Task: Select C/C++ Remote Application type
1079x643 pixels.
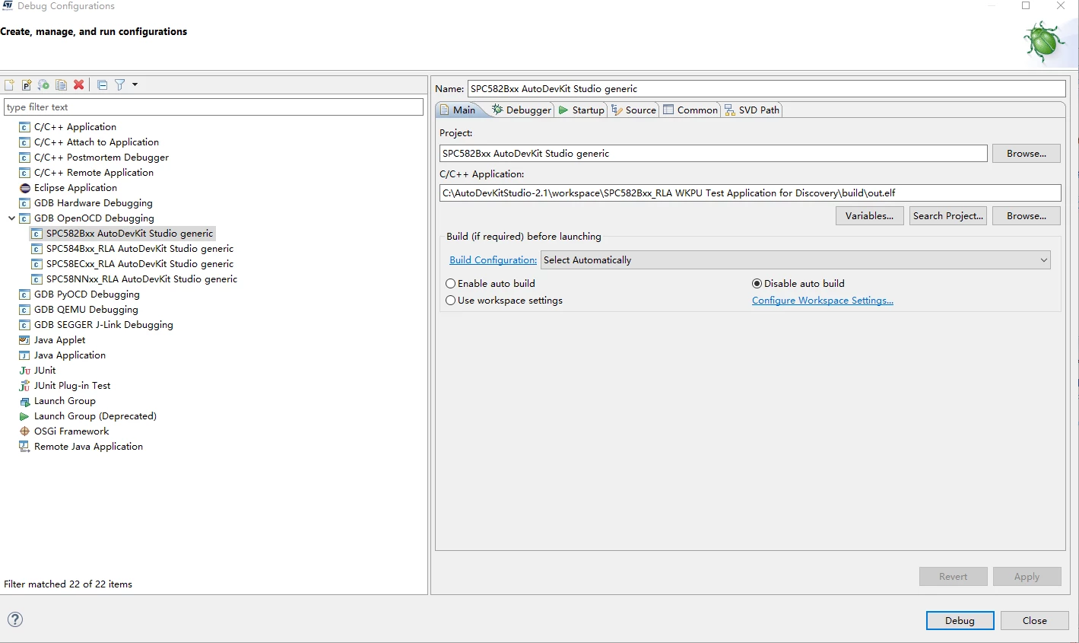Action: [x=94, y=173]
